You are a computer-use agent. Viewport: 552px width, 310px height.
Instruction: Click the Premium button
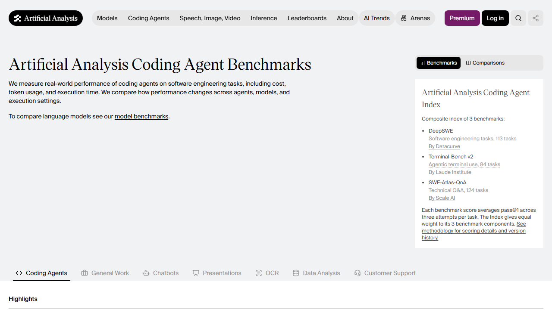tap(462, 18)
